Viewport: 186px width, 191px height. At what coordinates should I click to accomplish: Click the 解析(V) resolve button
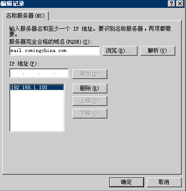158,51
